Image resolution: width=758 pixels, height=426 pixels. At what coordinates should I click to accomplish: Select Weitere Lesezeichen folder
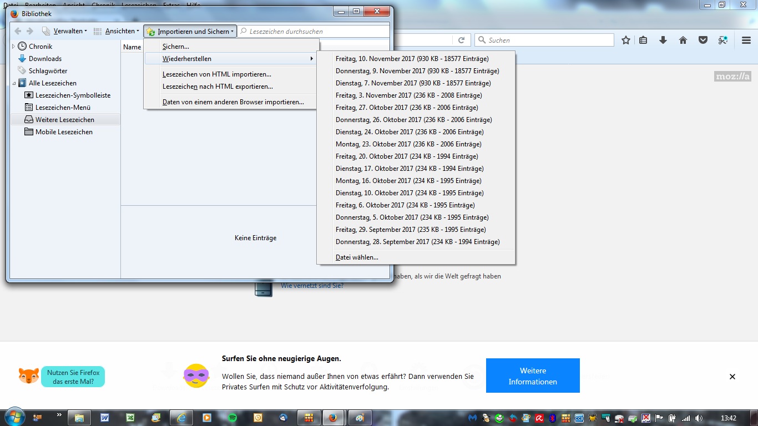click(65, 120)
